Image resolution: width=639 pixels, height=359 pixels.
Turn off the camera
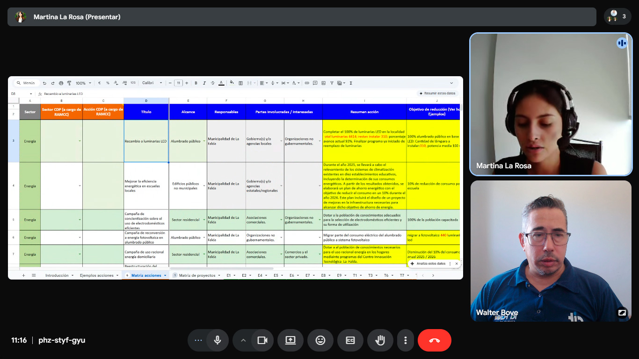click(262, 340)
